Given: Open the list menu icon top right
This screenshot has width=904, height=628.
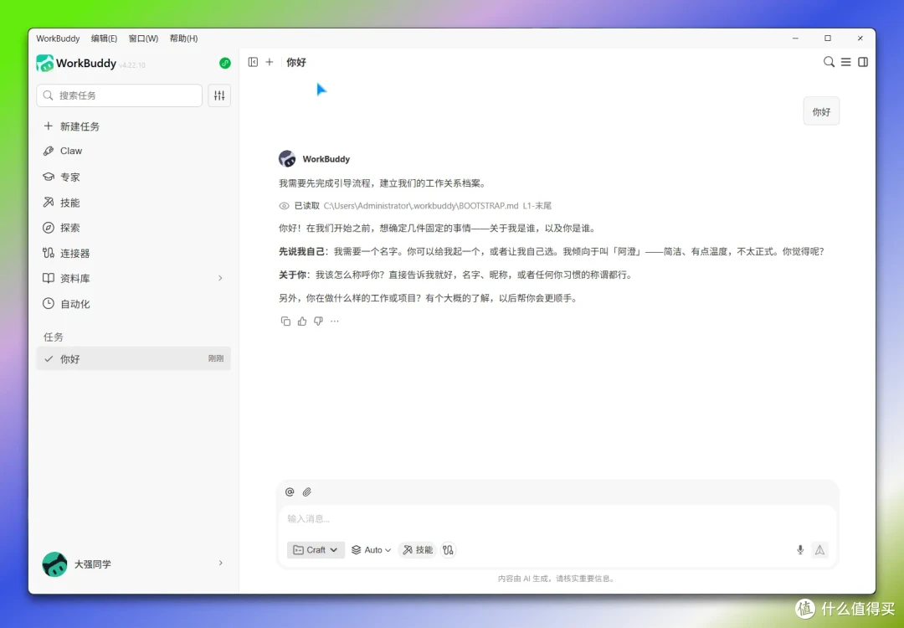Looking at the screenshot, I should tap(845, 62).
